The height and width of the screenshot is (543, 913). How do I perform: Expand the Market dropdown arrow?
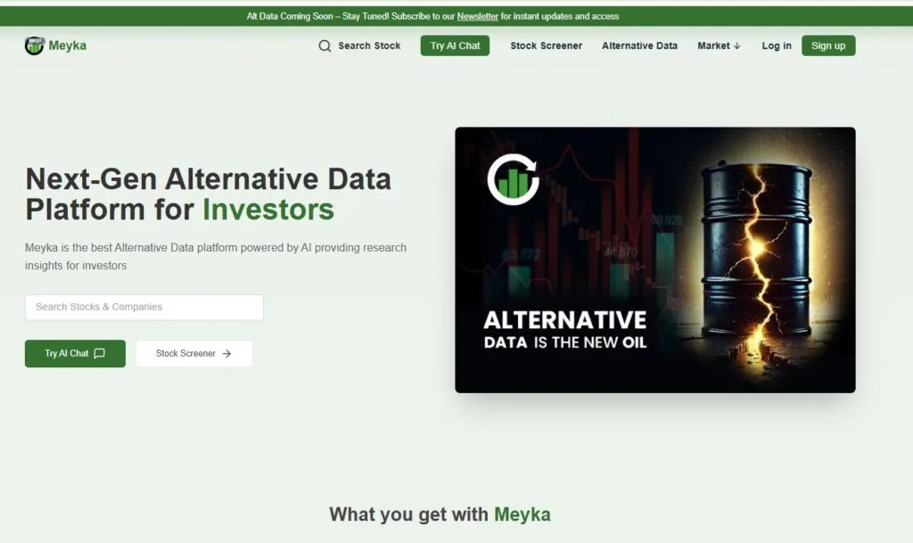737,46
